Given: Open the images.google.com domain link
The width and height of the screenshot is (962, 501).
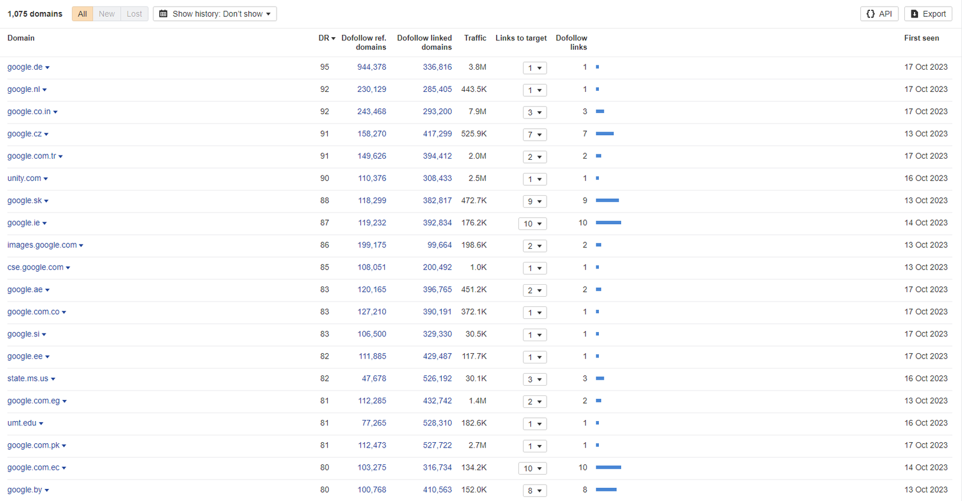Looking at the screenshot, I should [42, 245].
